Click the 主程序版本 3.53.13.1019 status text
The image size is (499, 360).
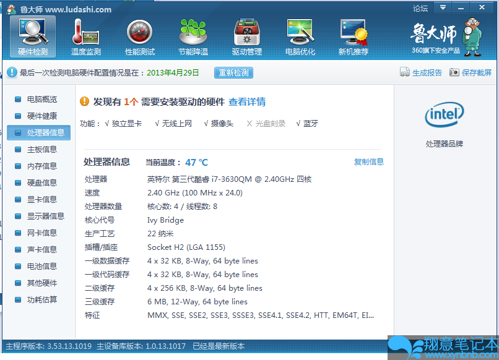coord(49,346)
